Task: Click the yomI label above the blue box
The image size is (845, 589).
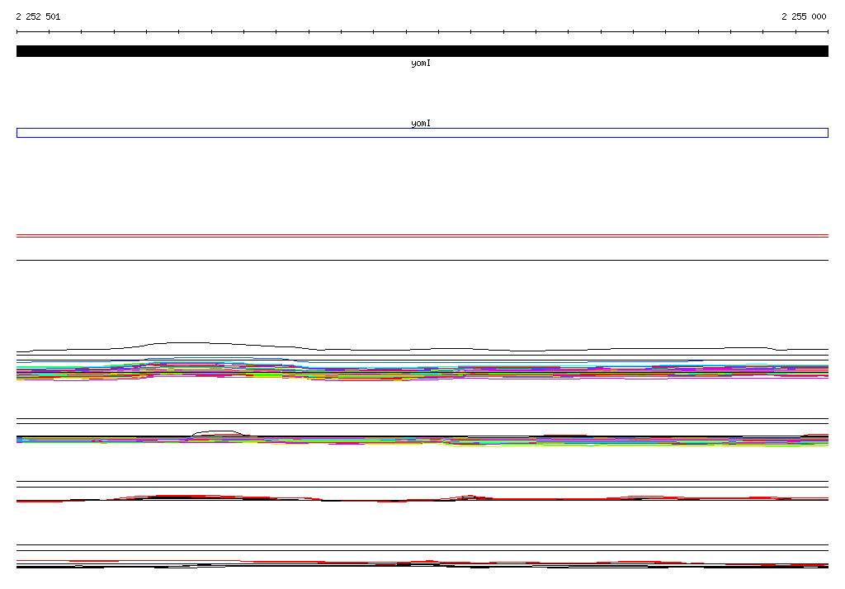Action: (421, 124)
